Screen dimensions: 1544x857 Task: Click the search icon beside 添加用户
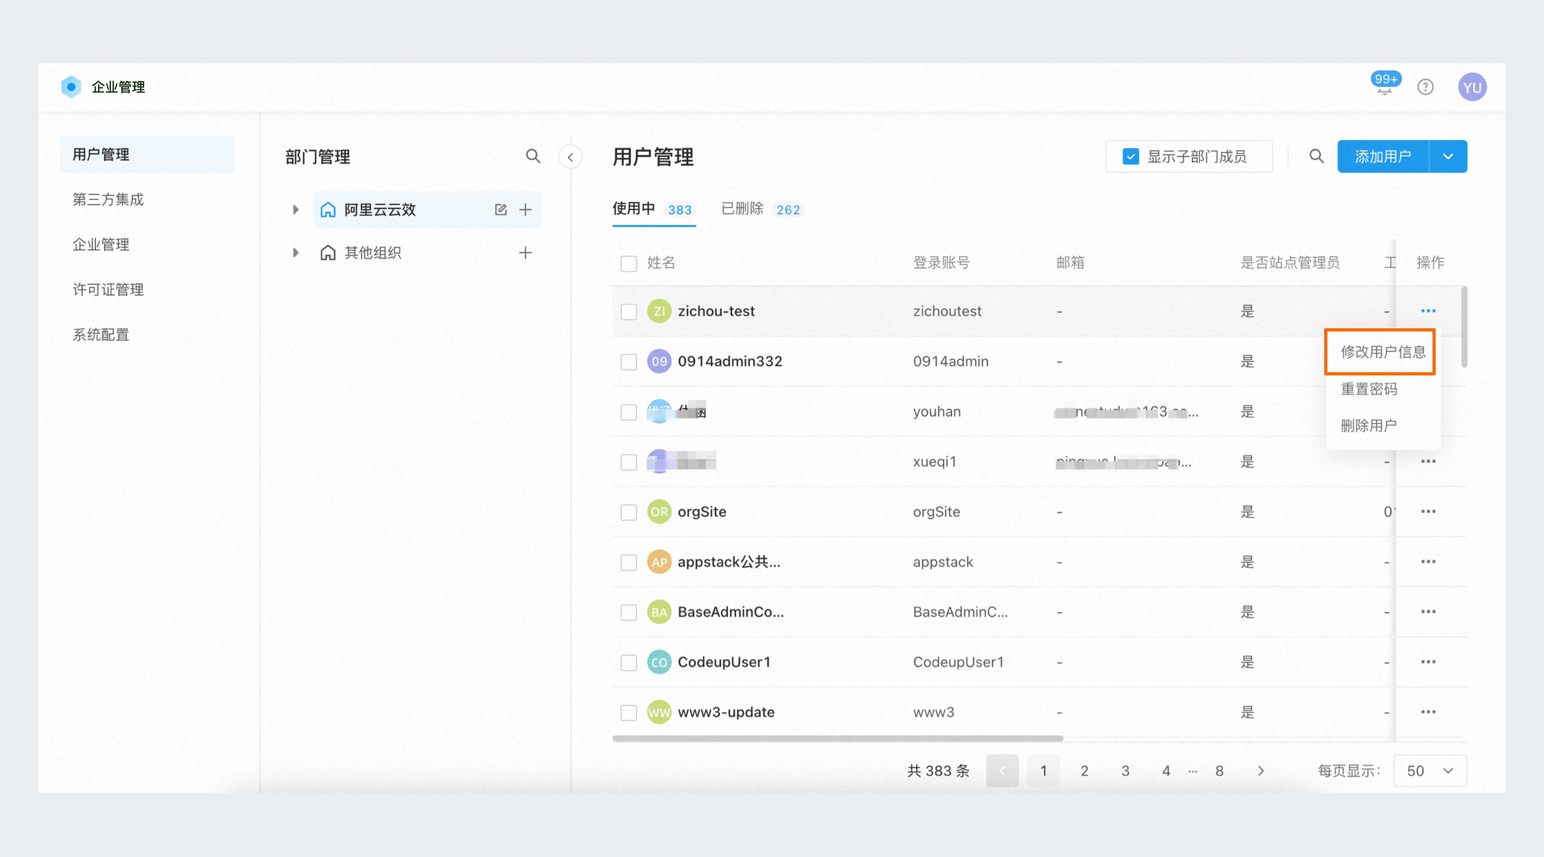click(1316, 157)
